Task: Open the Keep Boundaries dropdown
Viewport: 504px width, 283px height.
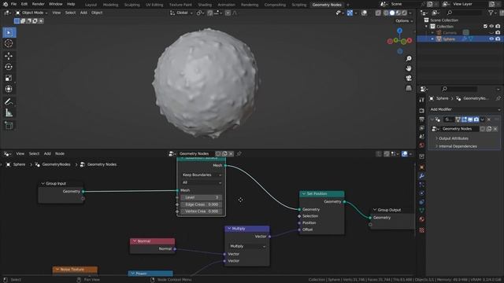Action: 202,175
